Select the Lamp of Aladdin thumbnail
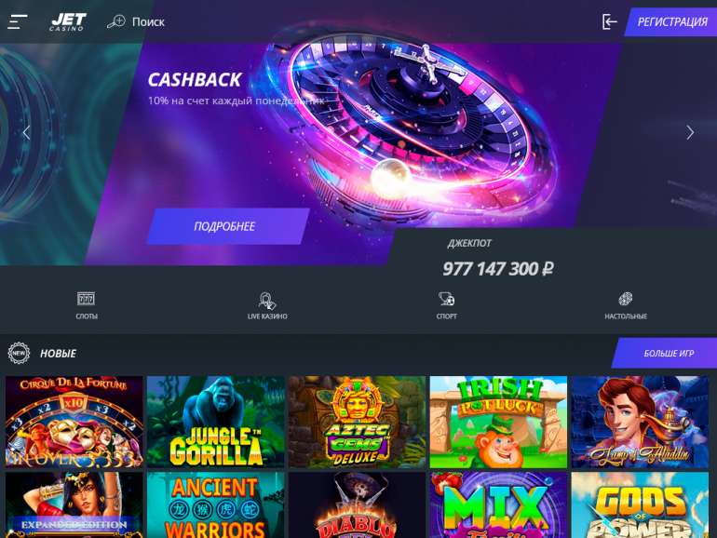The width and height of the screenshot is (717, 538). [640, 422]
